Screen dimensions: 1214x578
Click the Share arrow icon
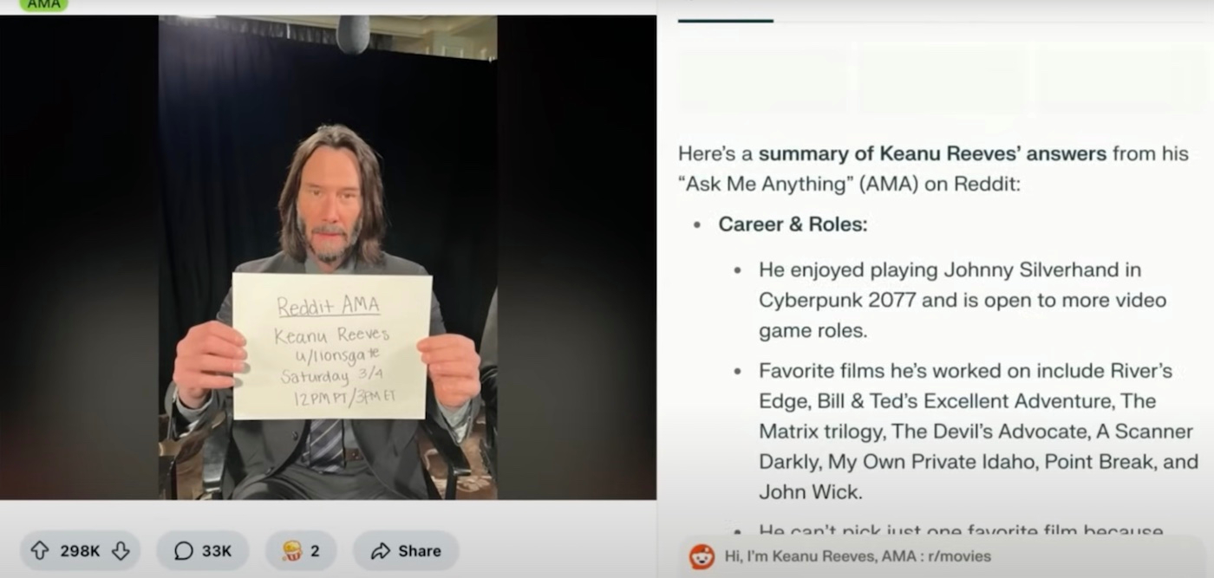[380, 550]
